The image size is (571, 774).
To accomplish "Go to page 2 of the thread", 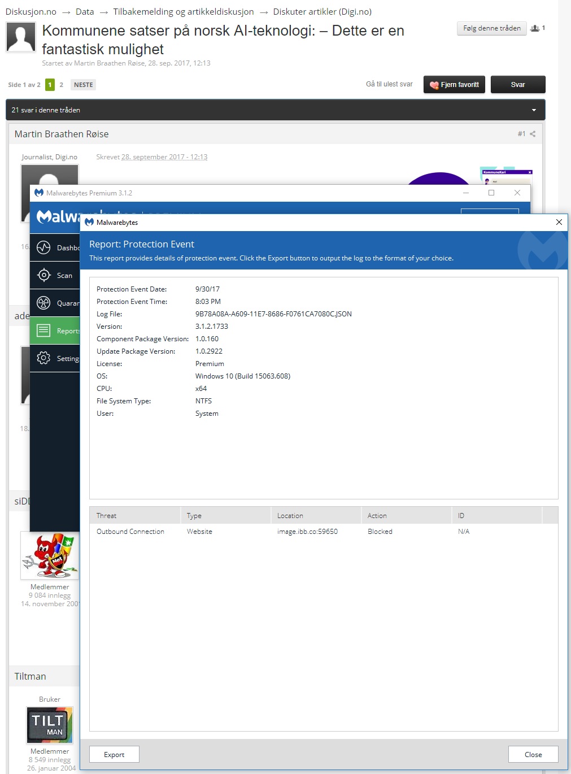I will [x=61, y=85].
